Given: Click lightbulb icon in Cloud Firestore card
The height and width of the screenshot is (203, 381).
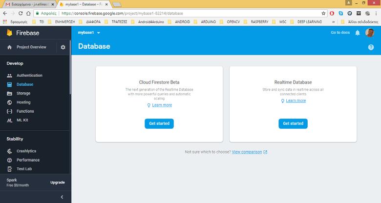Looking at the screenshot, I should pos(148,105).
